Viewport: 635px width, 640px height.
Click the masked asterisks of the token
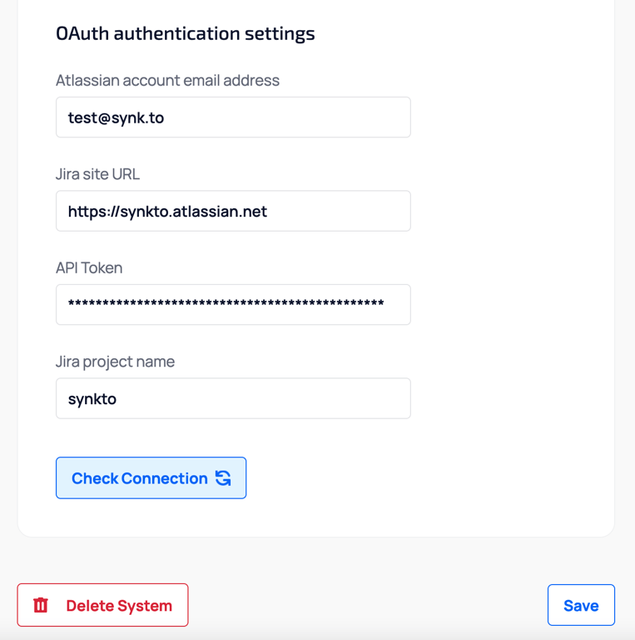point(226,304)
